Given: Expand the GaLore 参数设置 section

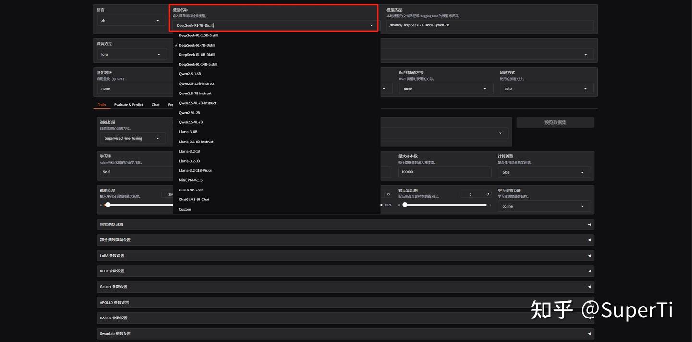Looking at the screenshot, I should (346, 287).
